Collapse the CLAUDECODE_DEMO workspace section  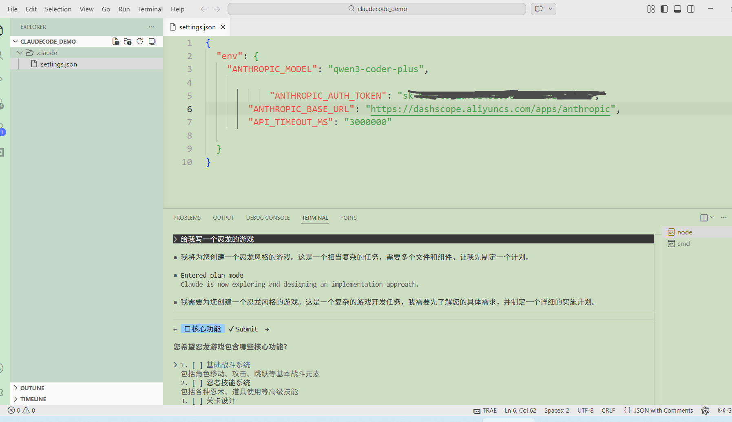pos(48,42)
